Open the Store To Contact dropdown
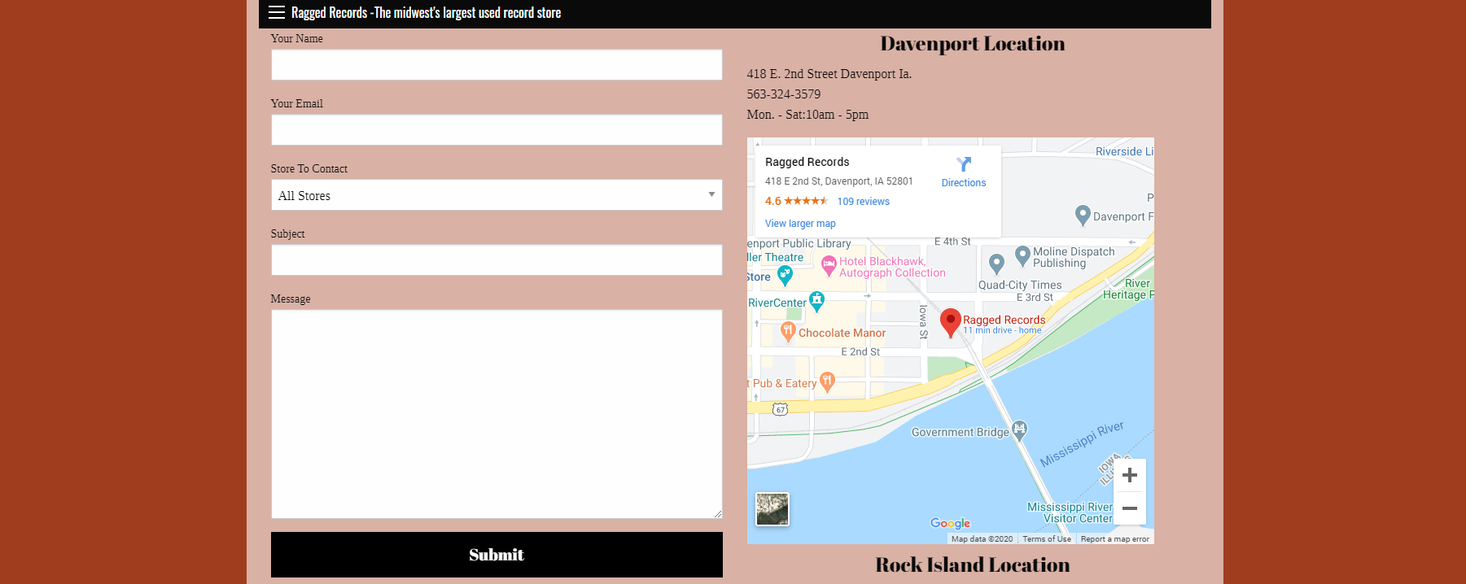The image size is (1466, 584). [x=497, y=195]
